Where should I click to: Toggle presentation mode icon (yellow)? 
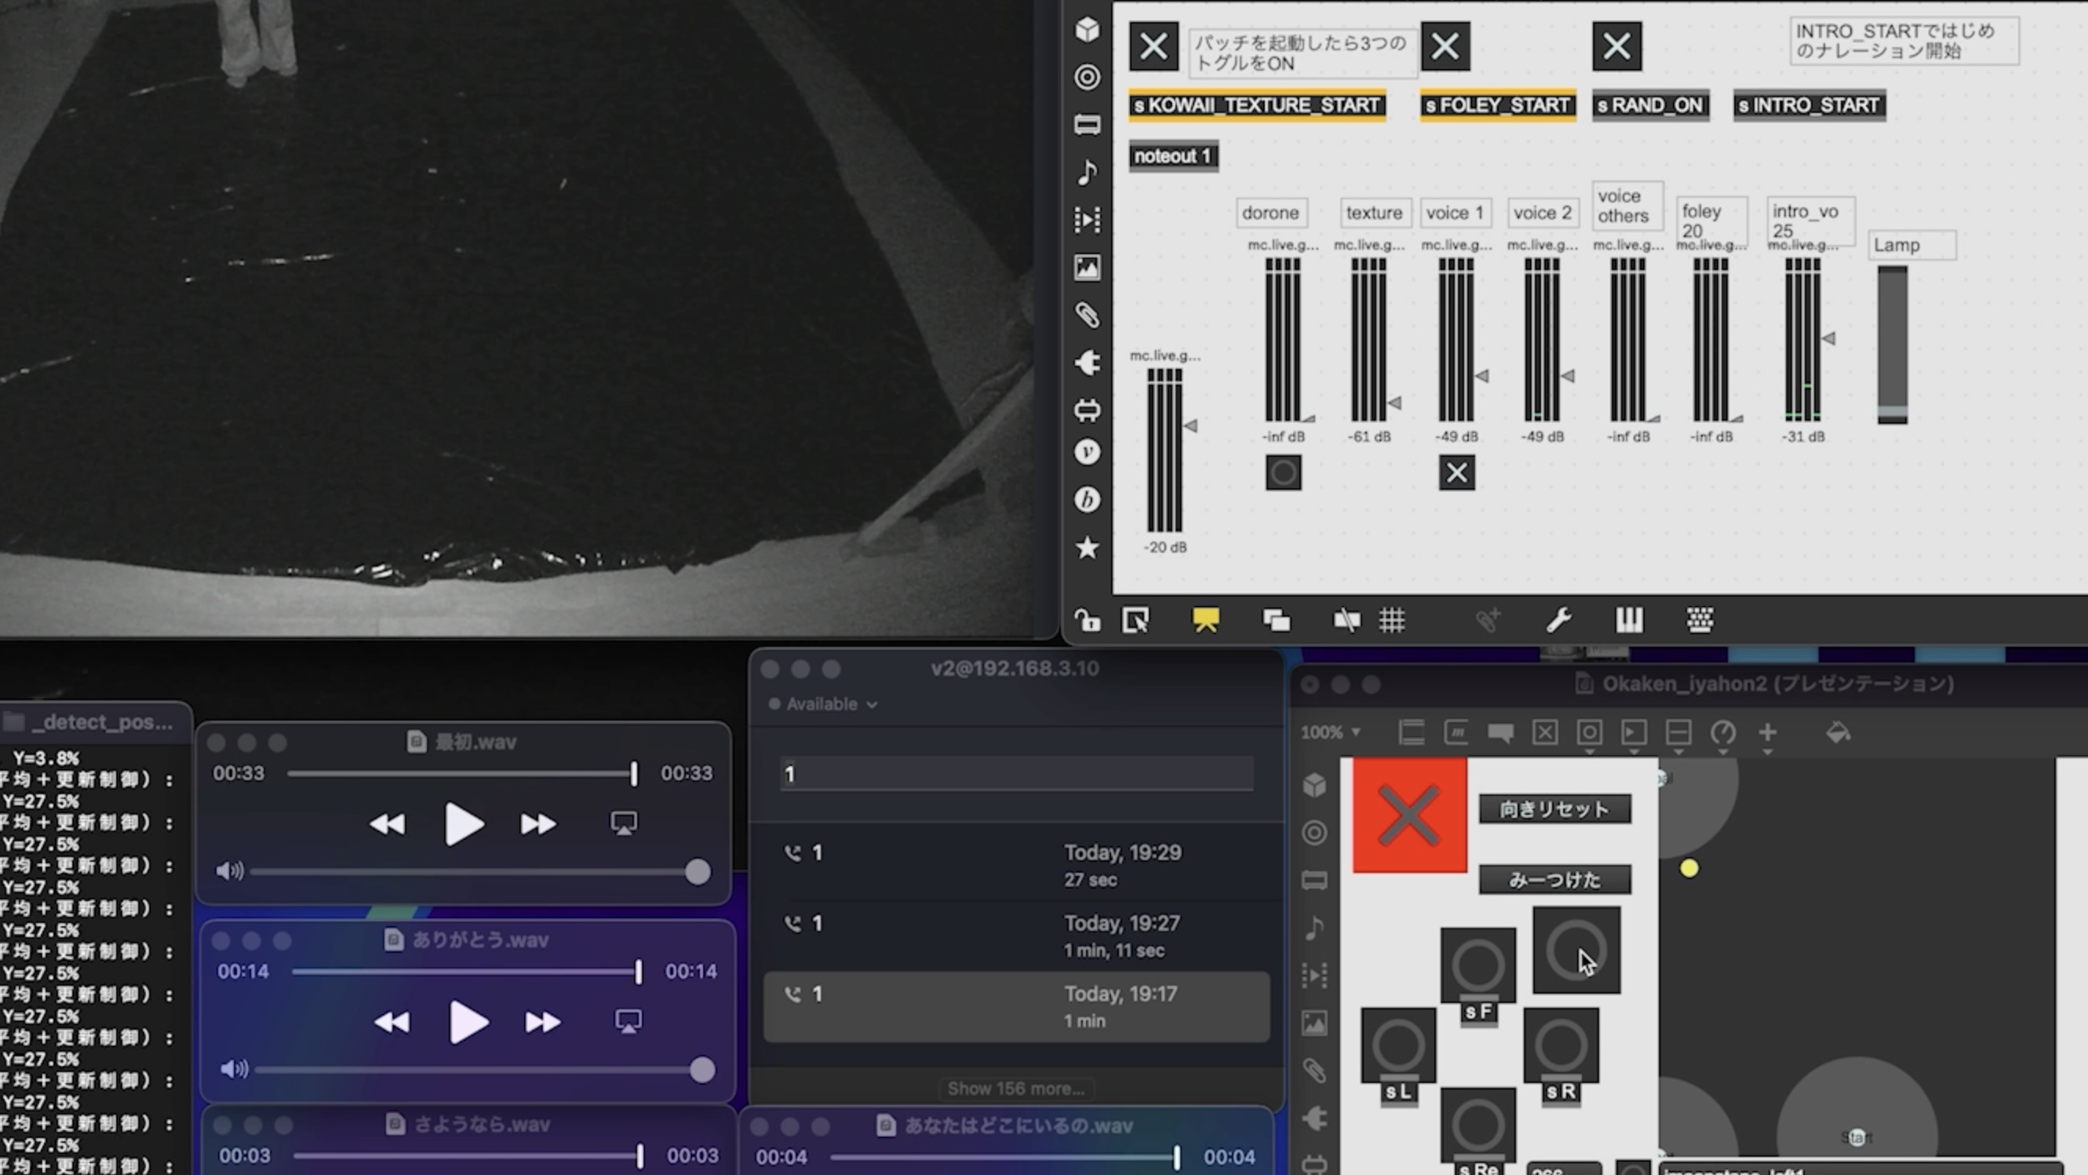point(1205,620)
